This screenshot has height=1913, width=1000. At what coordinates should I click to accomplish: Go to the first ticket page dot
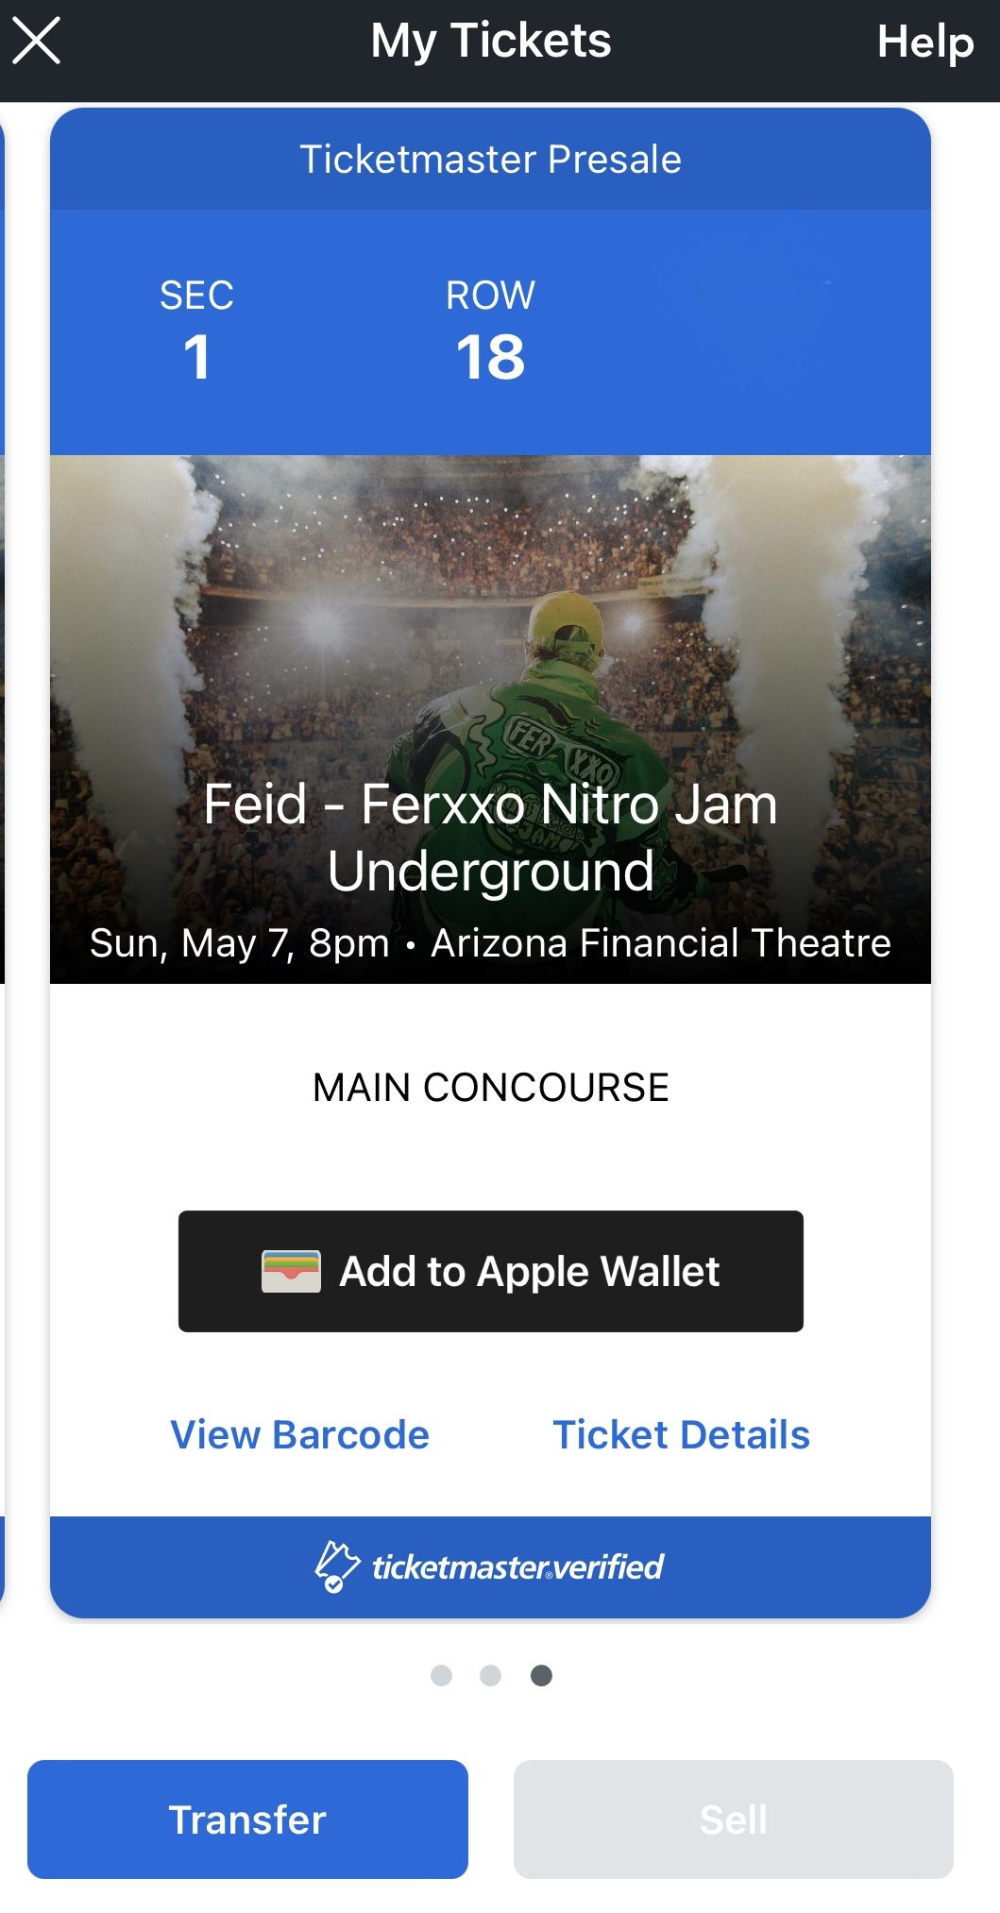[441, 1675]
